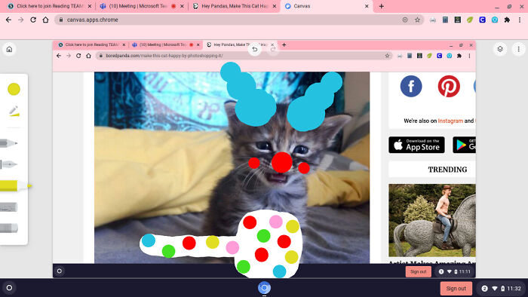Open the Canvas three-dot options menu
The height and width of the screenshot is (297, 528).
(x=519, y=49)
